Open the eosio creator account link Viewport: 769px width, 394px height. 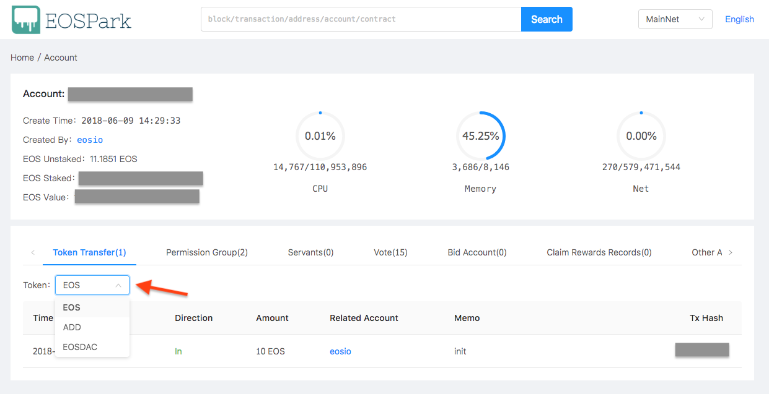[x=90, y=140]
